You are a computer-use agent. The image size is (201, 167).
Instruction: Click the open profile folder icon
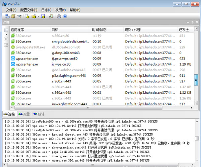pyautogui.click(x=34, y=16)
